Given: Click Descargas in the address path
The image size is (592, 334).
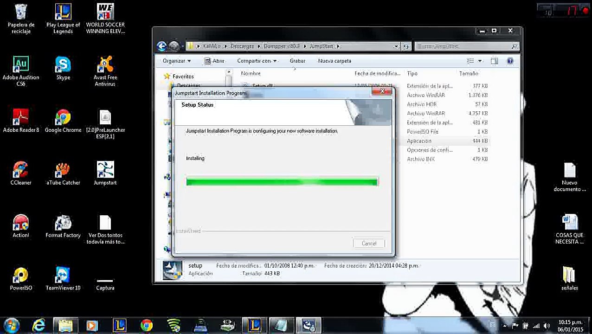Looking at the screenshot, I should [x=242, y=46].
